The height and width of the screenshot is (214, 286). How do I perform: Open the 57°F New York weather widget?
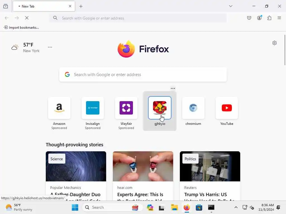25,47
